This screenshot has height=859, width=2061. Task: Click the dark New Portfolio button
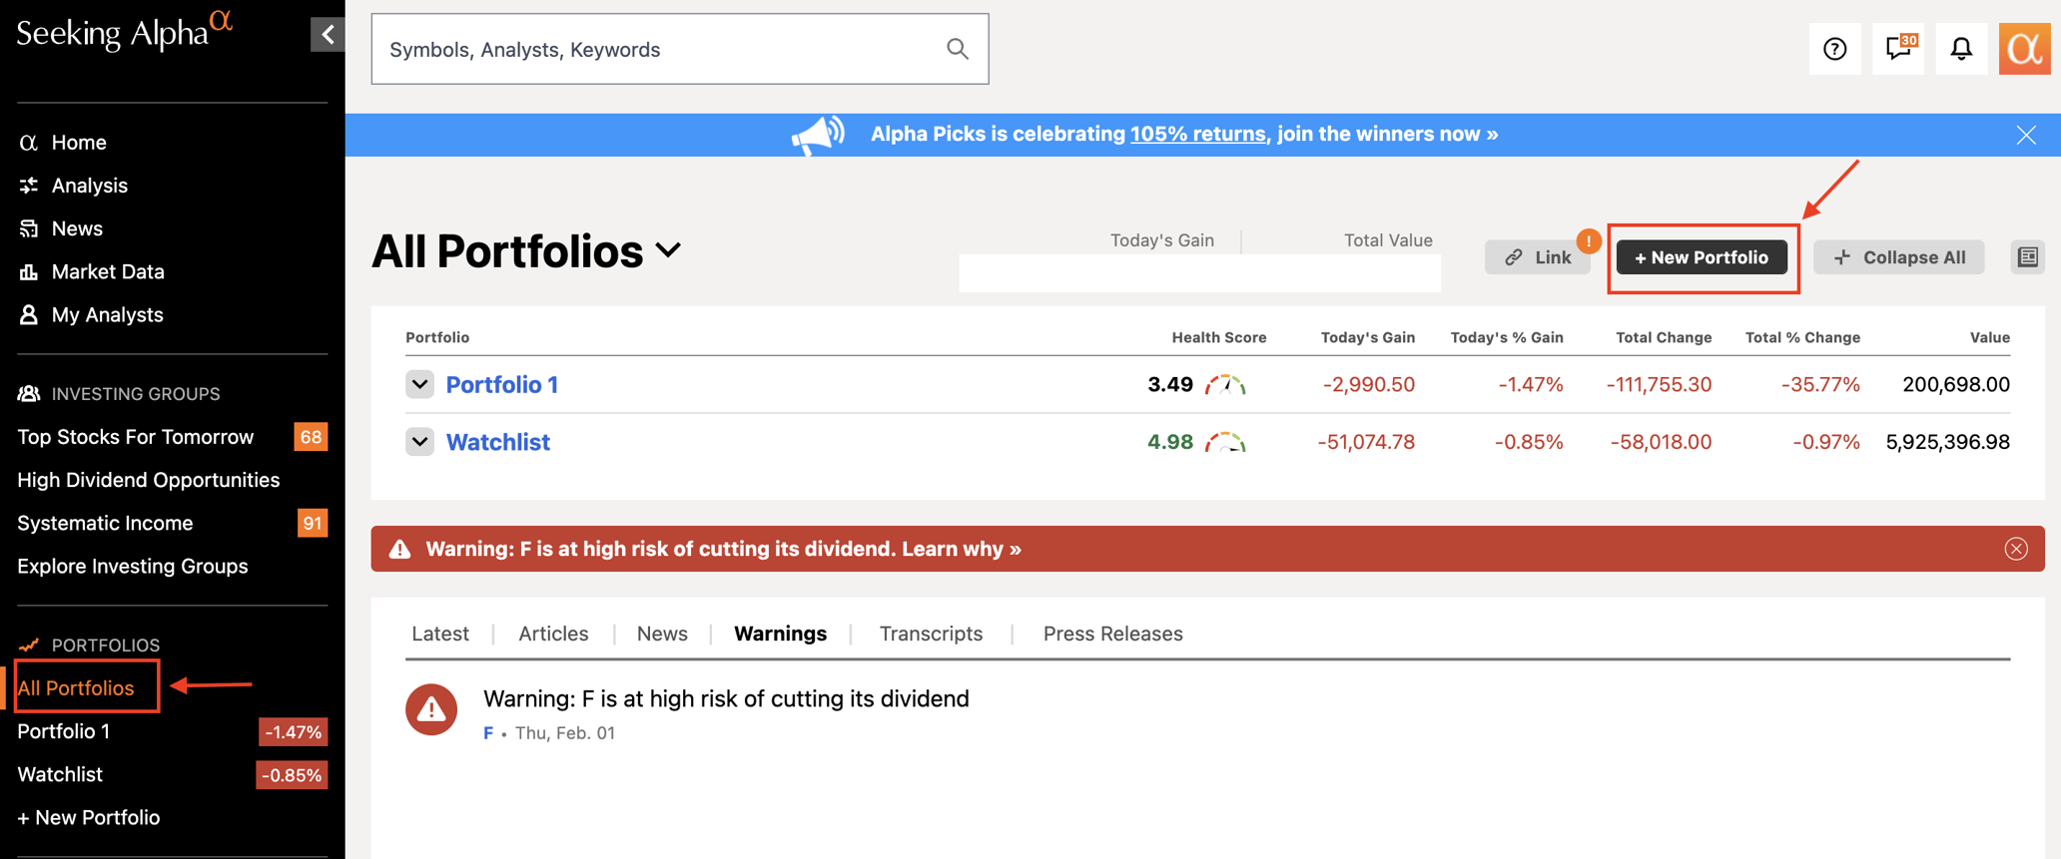(1702, 257)
